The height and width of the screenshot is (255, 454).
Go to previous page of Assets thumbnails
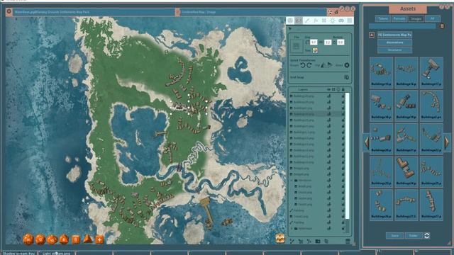click(366, 142)
